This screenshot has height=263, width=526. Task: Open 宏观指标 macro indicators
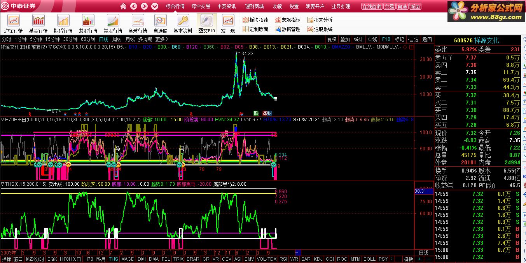(x=288, y=20)
